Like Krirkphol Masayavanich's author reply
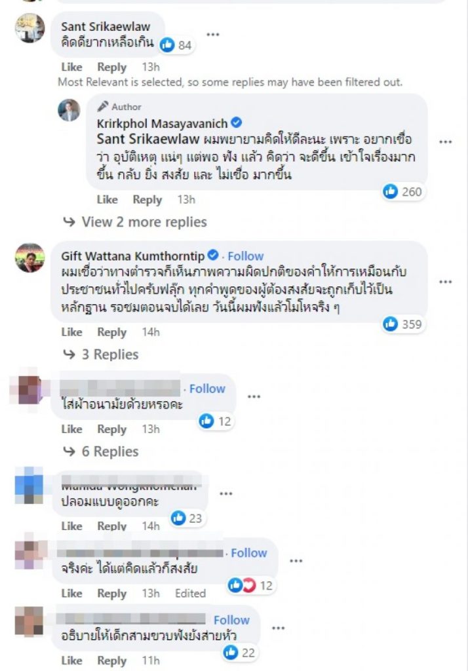 click(x=107, y=200)
